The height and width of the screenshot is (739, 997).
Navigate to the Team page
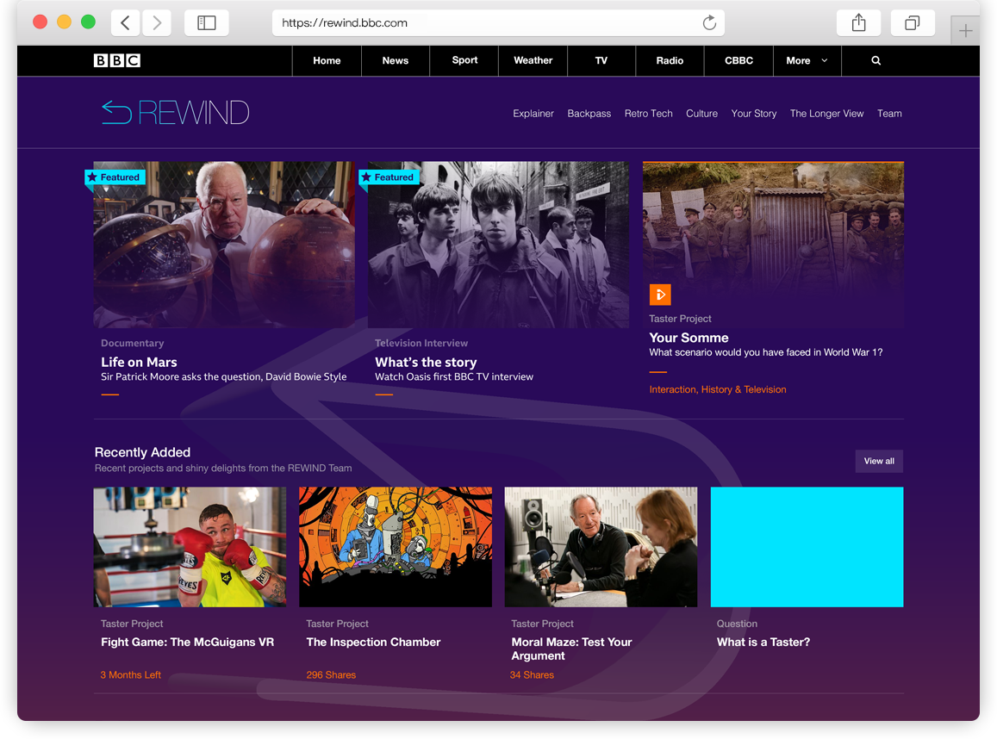[x=889, y=113]
